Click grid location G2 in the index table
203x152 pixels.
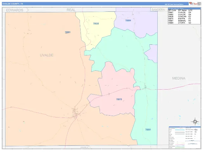click(x=190, y=23)
